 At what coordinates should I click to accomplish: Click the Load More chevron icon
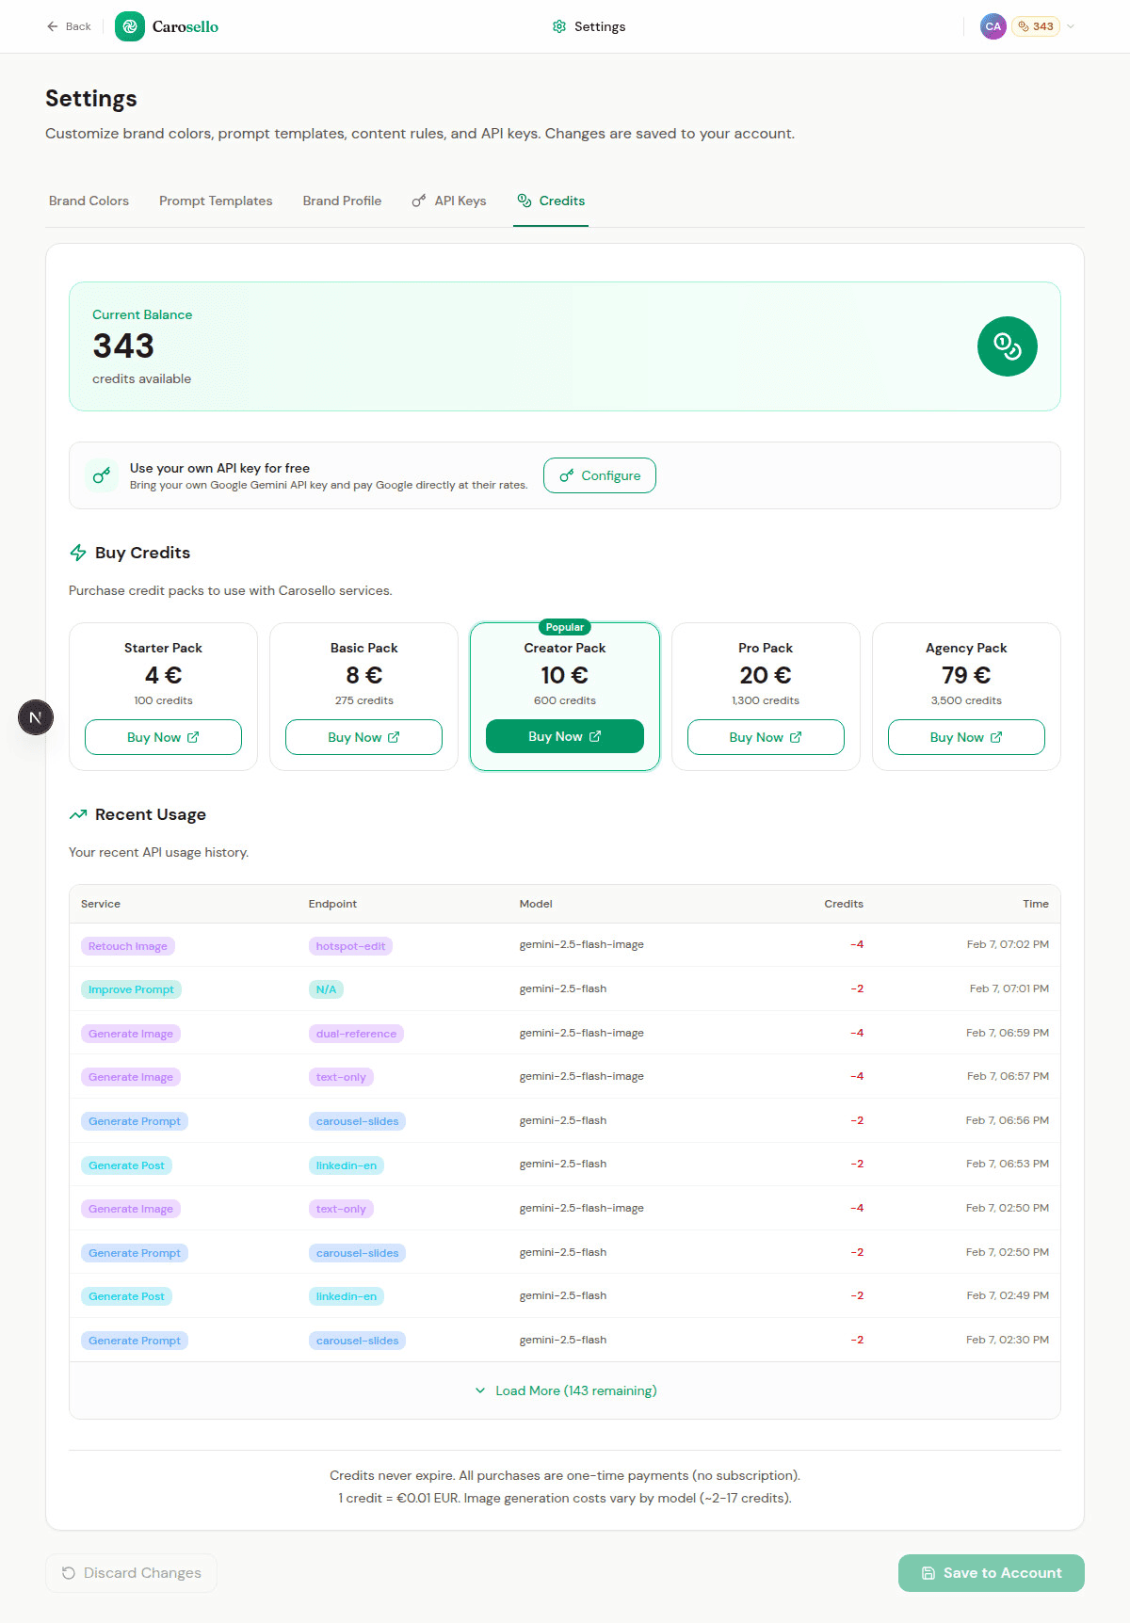coord(480,1390)
